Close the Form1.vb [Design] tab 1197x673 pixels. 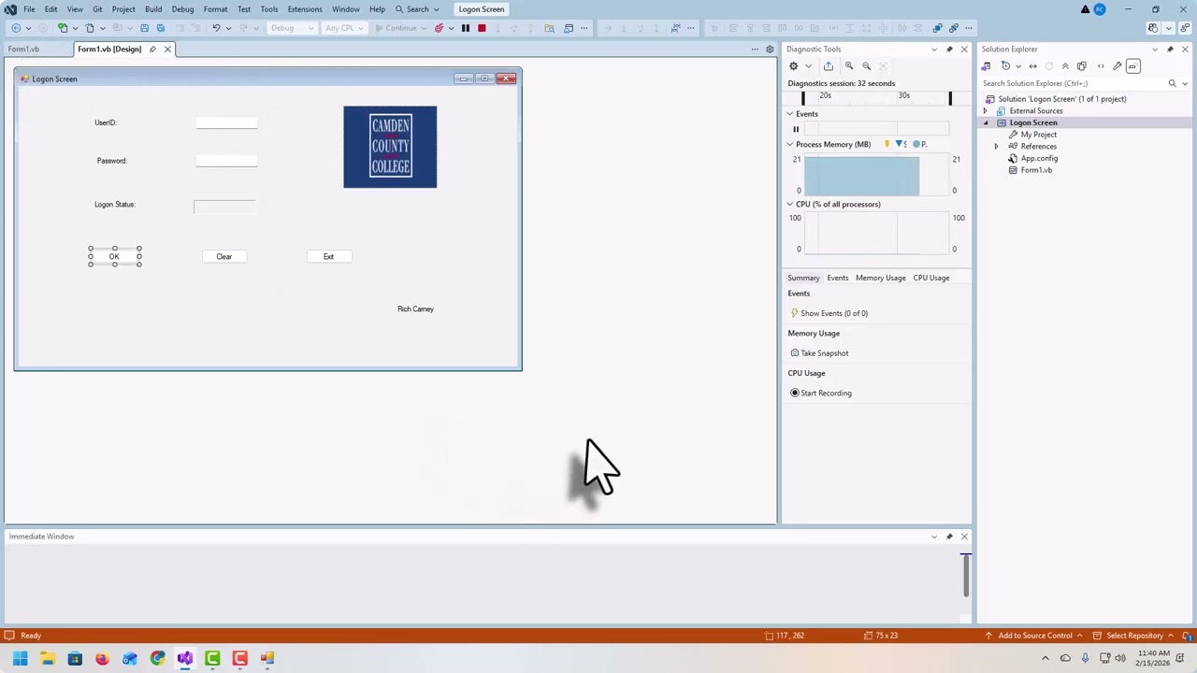click(x=167, y=50)
